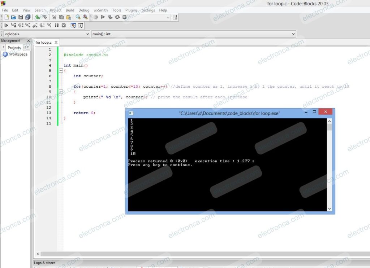Click the Undo arrow icon

37,17
